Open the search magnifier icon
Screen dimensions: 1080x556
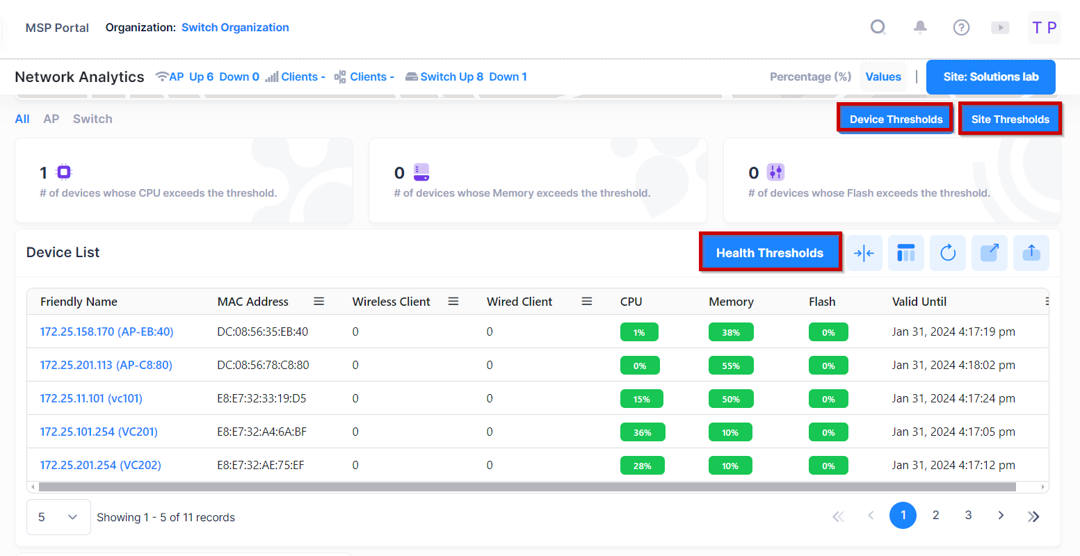pyautogui.click(x=878, y=27)
